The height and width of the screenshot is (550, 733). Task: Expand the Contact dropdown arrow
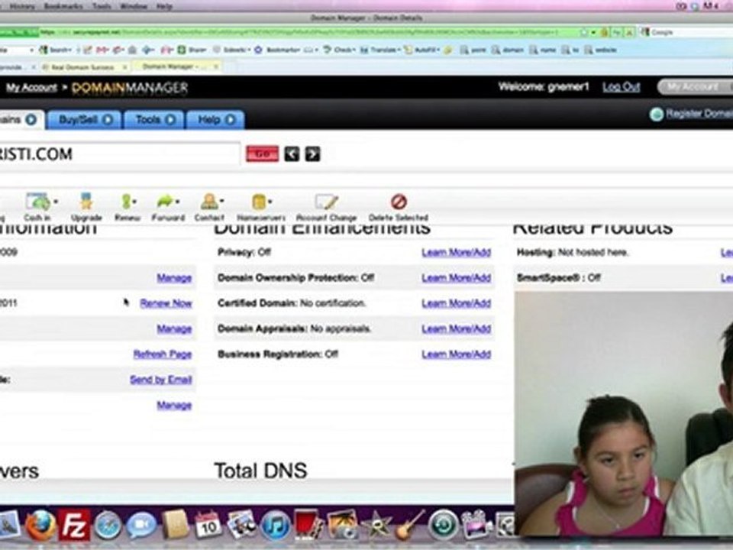pos(221,201)
